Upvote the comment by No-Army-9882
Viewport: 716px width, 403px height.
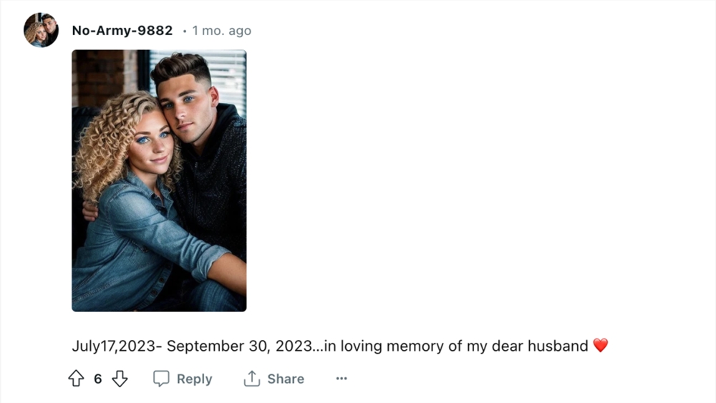[77, 379]
